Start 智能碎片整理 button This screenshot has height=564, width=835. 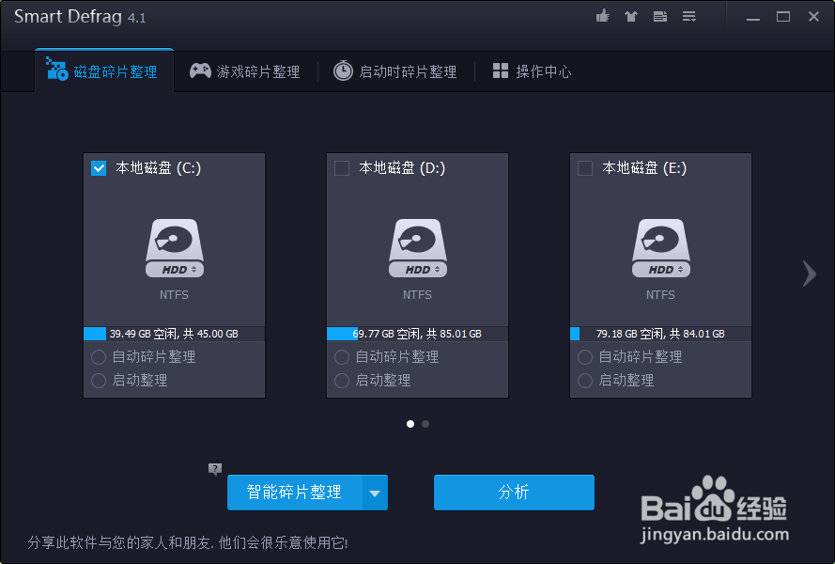[x=295, y=493]
